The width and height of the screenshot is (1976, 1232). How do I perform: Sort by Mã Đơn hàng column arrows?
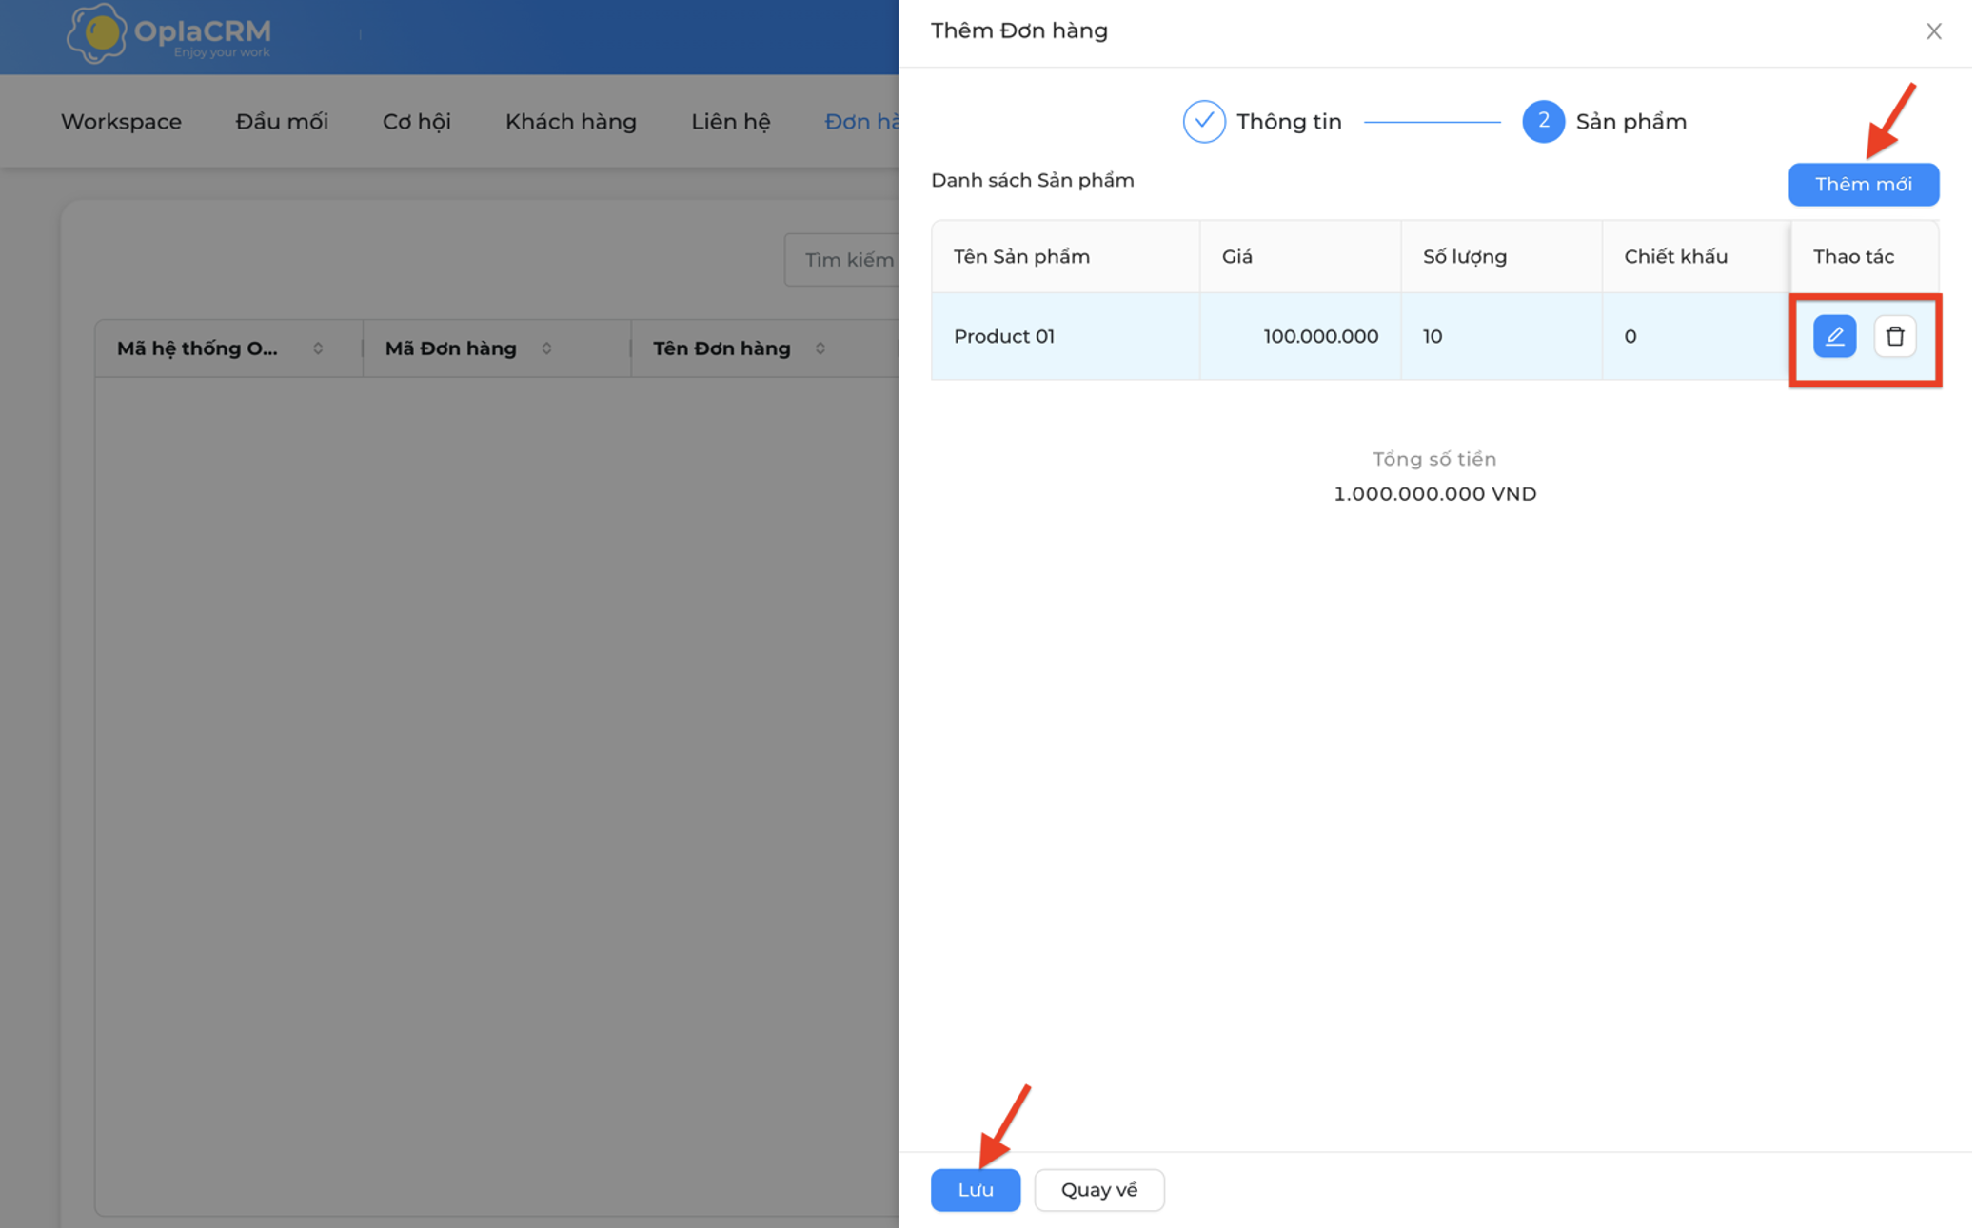pyautogui.click(x=547, y=349)
